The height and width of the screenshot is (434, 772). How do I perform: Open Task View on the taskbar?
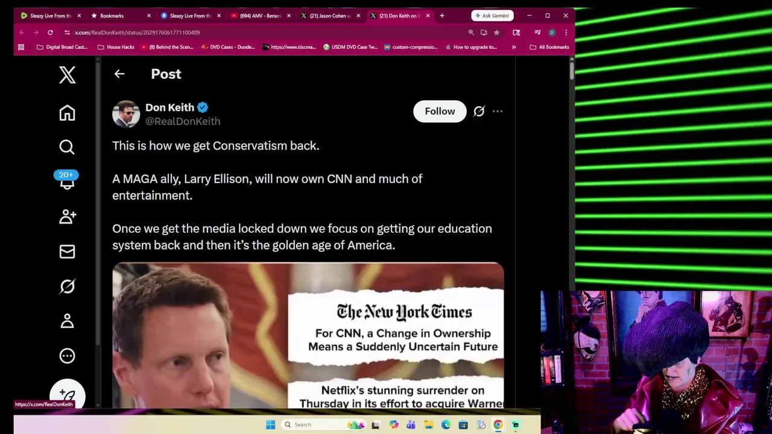click(x=376, y=424)
